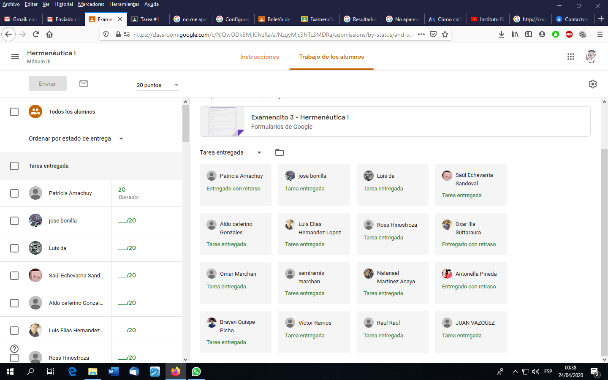Click the envelope icon to email students
Viewport: 608px width, 380px height.
(x=83, y=84)
